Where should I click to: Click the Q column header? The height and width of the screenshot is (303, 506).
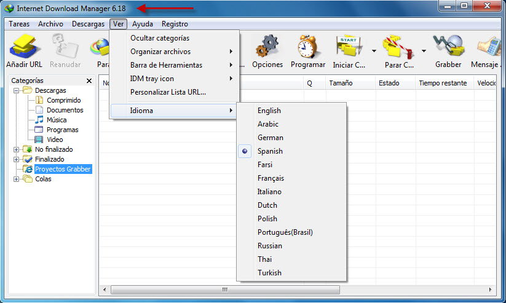click(x=315, y=83)
